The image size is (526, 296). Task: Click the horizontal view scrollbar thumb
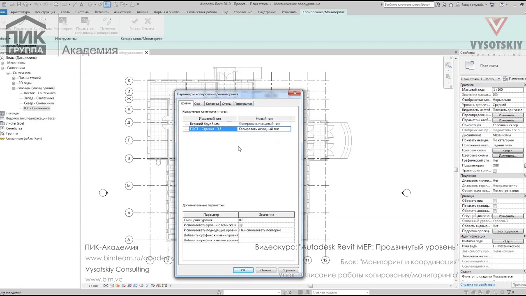(x=311, y=286)
